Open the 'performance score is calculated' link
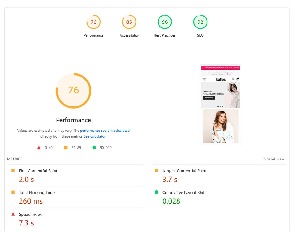The width and height of the screenshot is (295, 232). [x=105, y=131]
